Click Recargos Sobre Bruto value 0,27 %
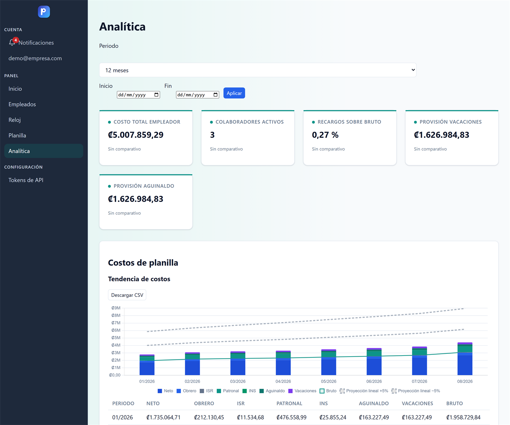The width and height of the screenshot is (510, 425). [x=325, y=135]
